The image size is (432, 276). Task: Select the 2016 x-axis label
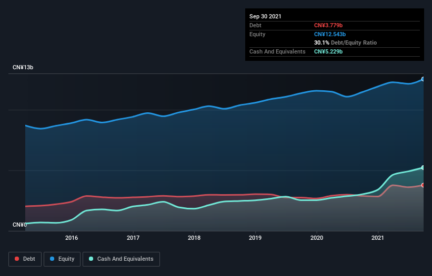tap(72, 238)
